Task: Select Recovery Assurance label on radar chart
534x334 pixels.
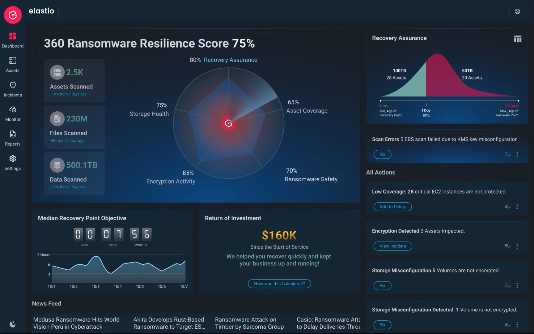Action: tap(230, 60)
